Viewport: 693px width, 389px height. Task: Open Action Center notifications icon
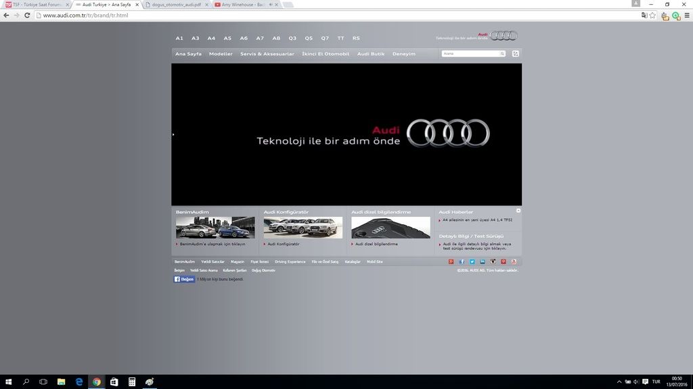click(x=645, y=382)
